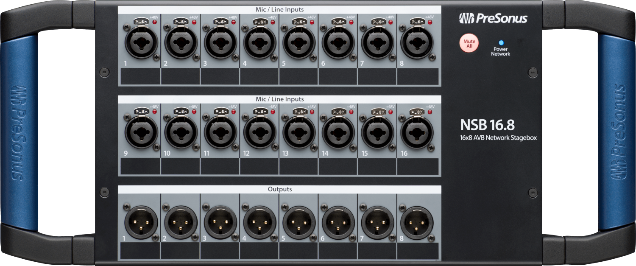Screen dimensions: 636x266
Task: Toggle the +48V LED on input 13
Action: pyautogui.click(x=312, y=111)
